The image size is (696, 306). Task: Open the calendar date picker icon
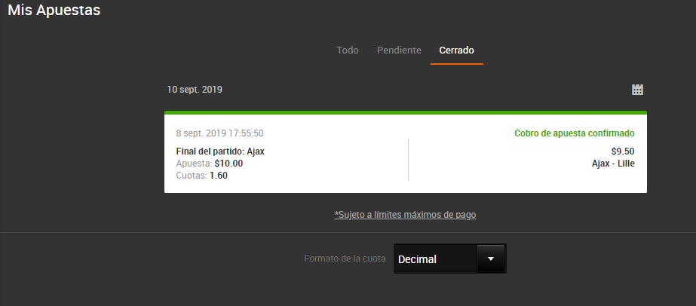pos(637,90)
